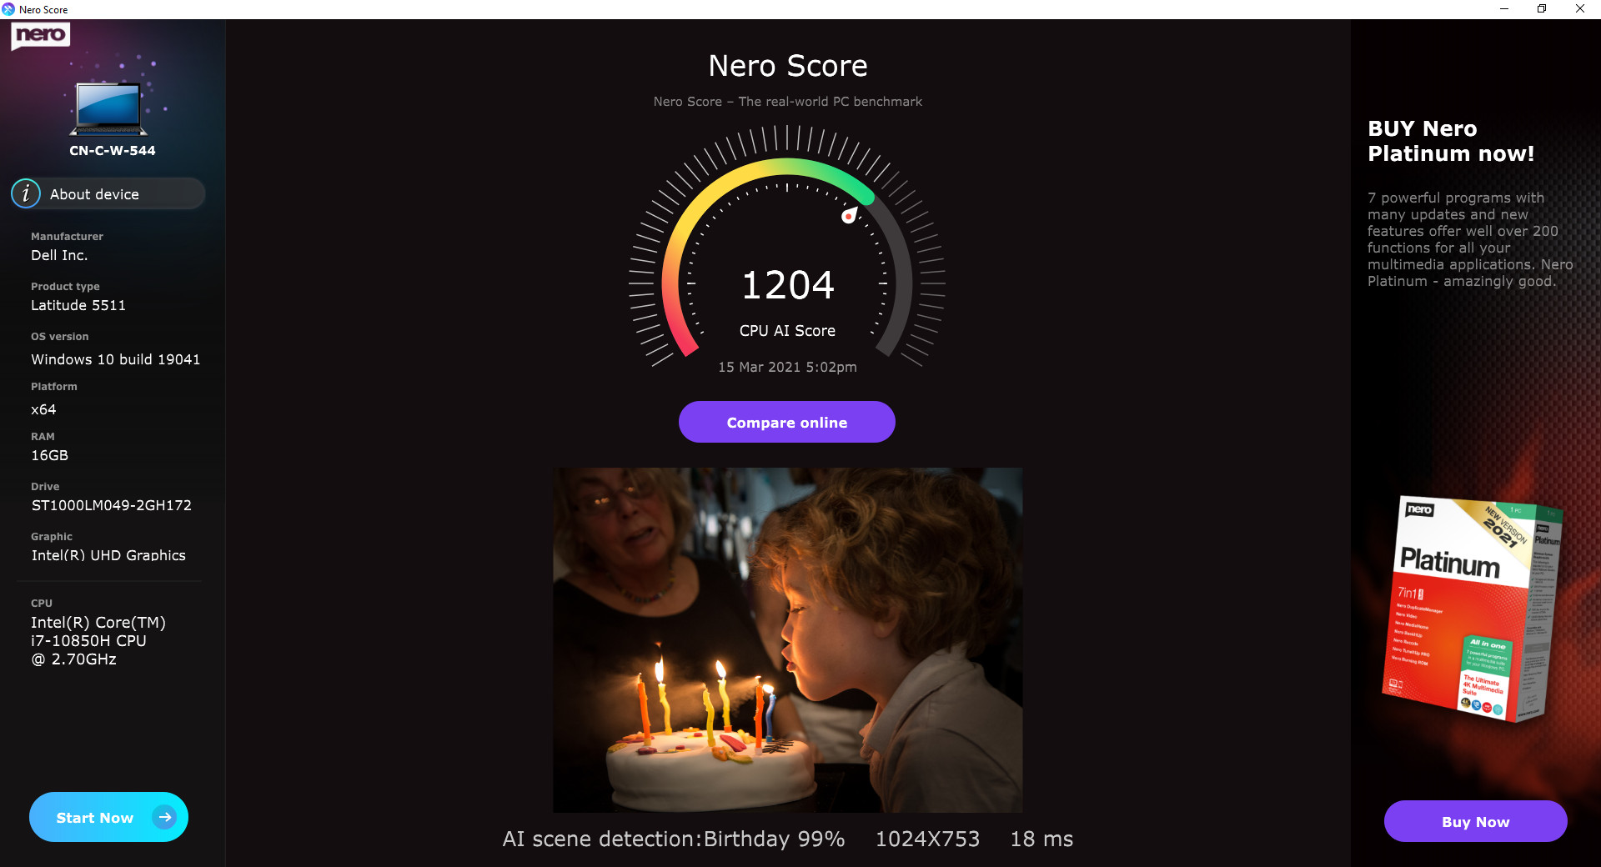Click the Nero Score title bar icon

pos(8,9)
